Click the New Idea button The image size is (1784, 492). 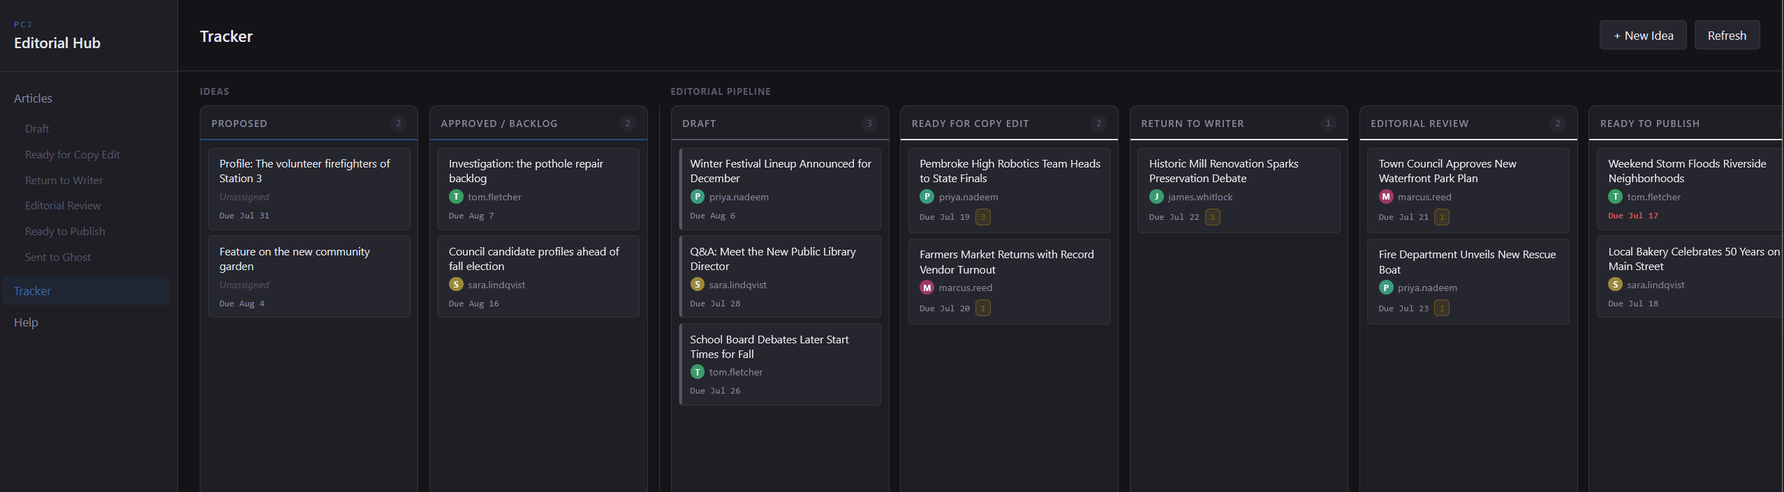point(1643,36)
